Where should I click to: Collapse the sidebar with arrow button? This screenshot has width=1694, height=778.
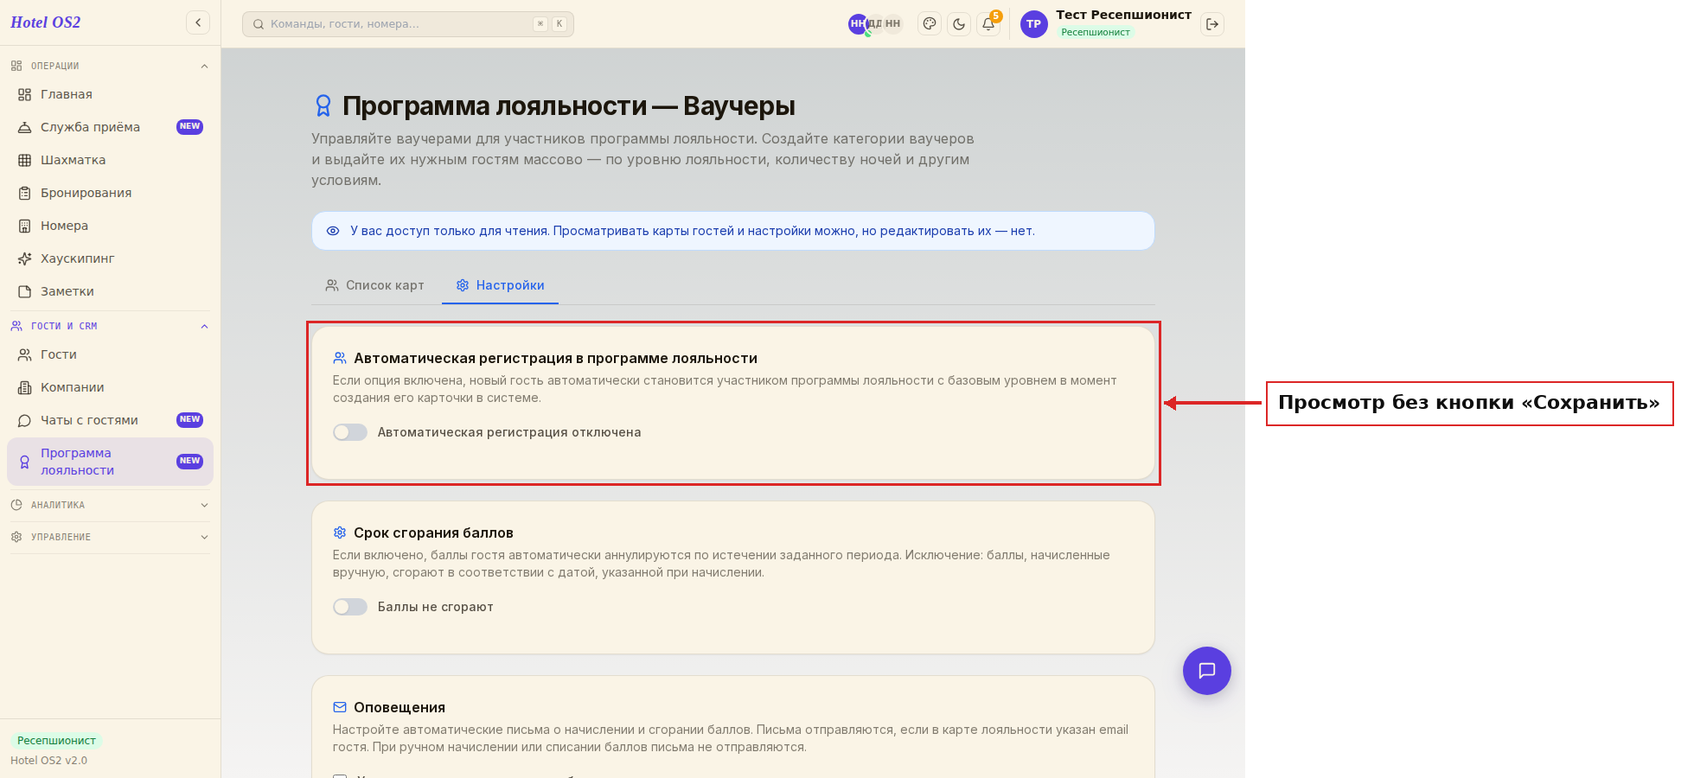[198, 22]
